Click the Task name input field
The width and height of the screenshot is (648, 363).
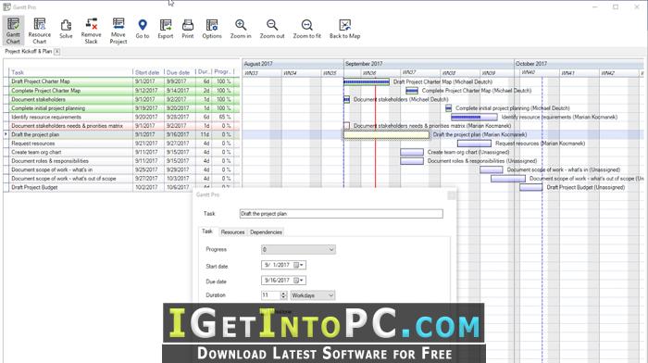point(341,214)
